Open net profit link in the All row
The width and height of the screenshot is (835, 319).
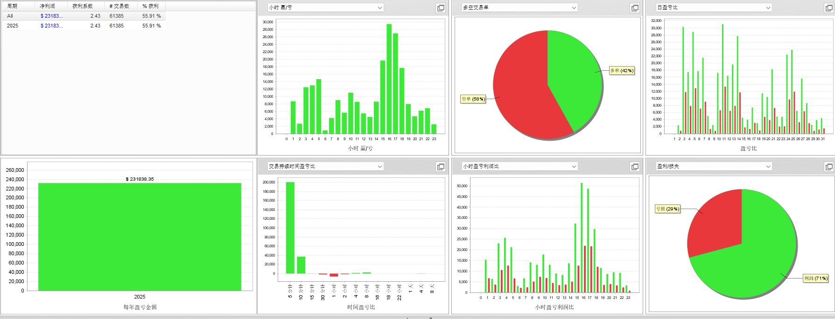coord(51,16)
